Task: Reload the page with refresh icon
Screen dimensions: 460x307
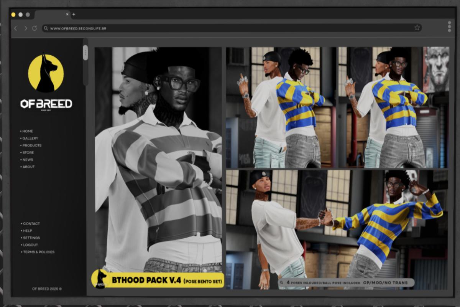Action: [x=34, y=28]
